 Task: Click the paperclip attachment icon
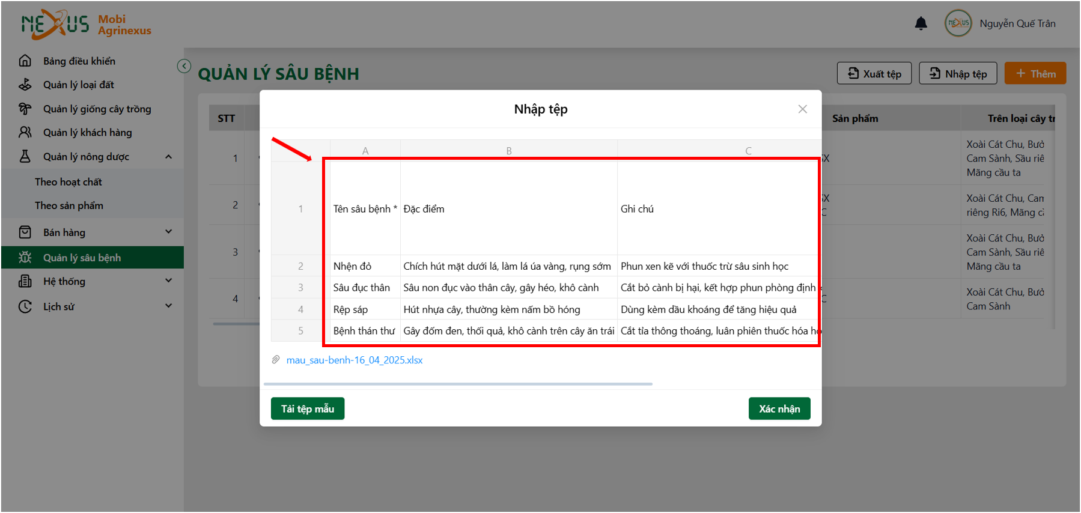[276, 360]
